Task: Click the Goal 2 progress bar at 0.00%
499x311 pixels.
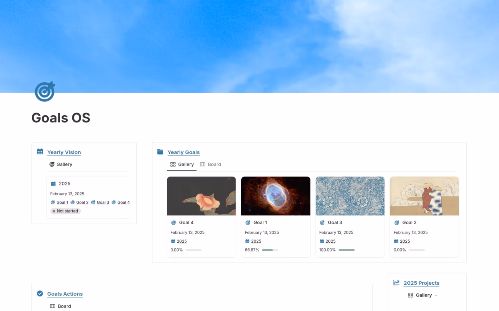Action: (417, 250)
